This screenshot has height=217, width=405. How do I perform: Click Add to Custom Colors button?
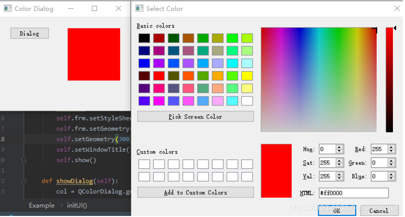click(195, 193)
